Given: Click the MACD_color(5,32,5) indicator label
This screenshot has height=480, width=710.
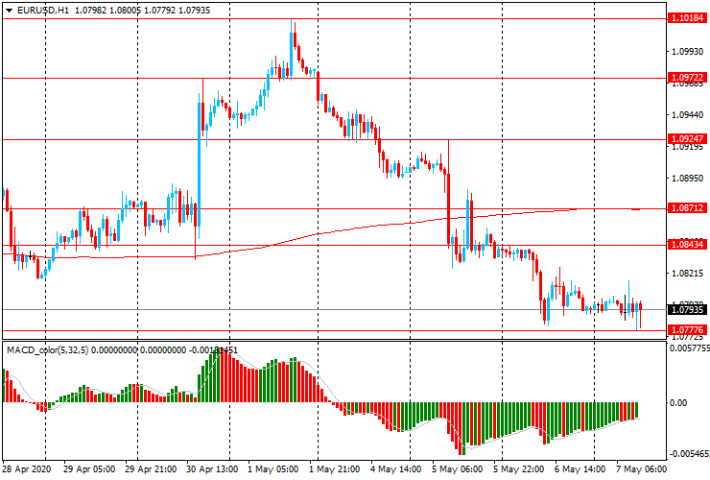Looking at the screenshot, I should [x=48, y=349].
